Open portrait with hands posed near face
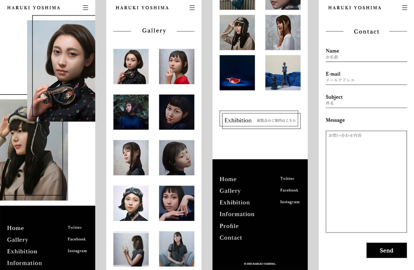The height and width of the screenshot is (270, 414). pos(177,203)
